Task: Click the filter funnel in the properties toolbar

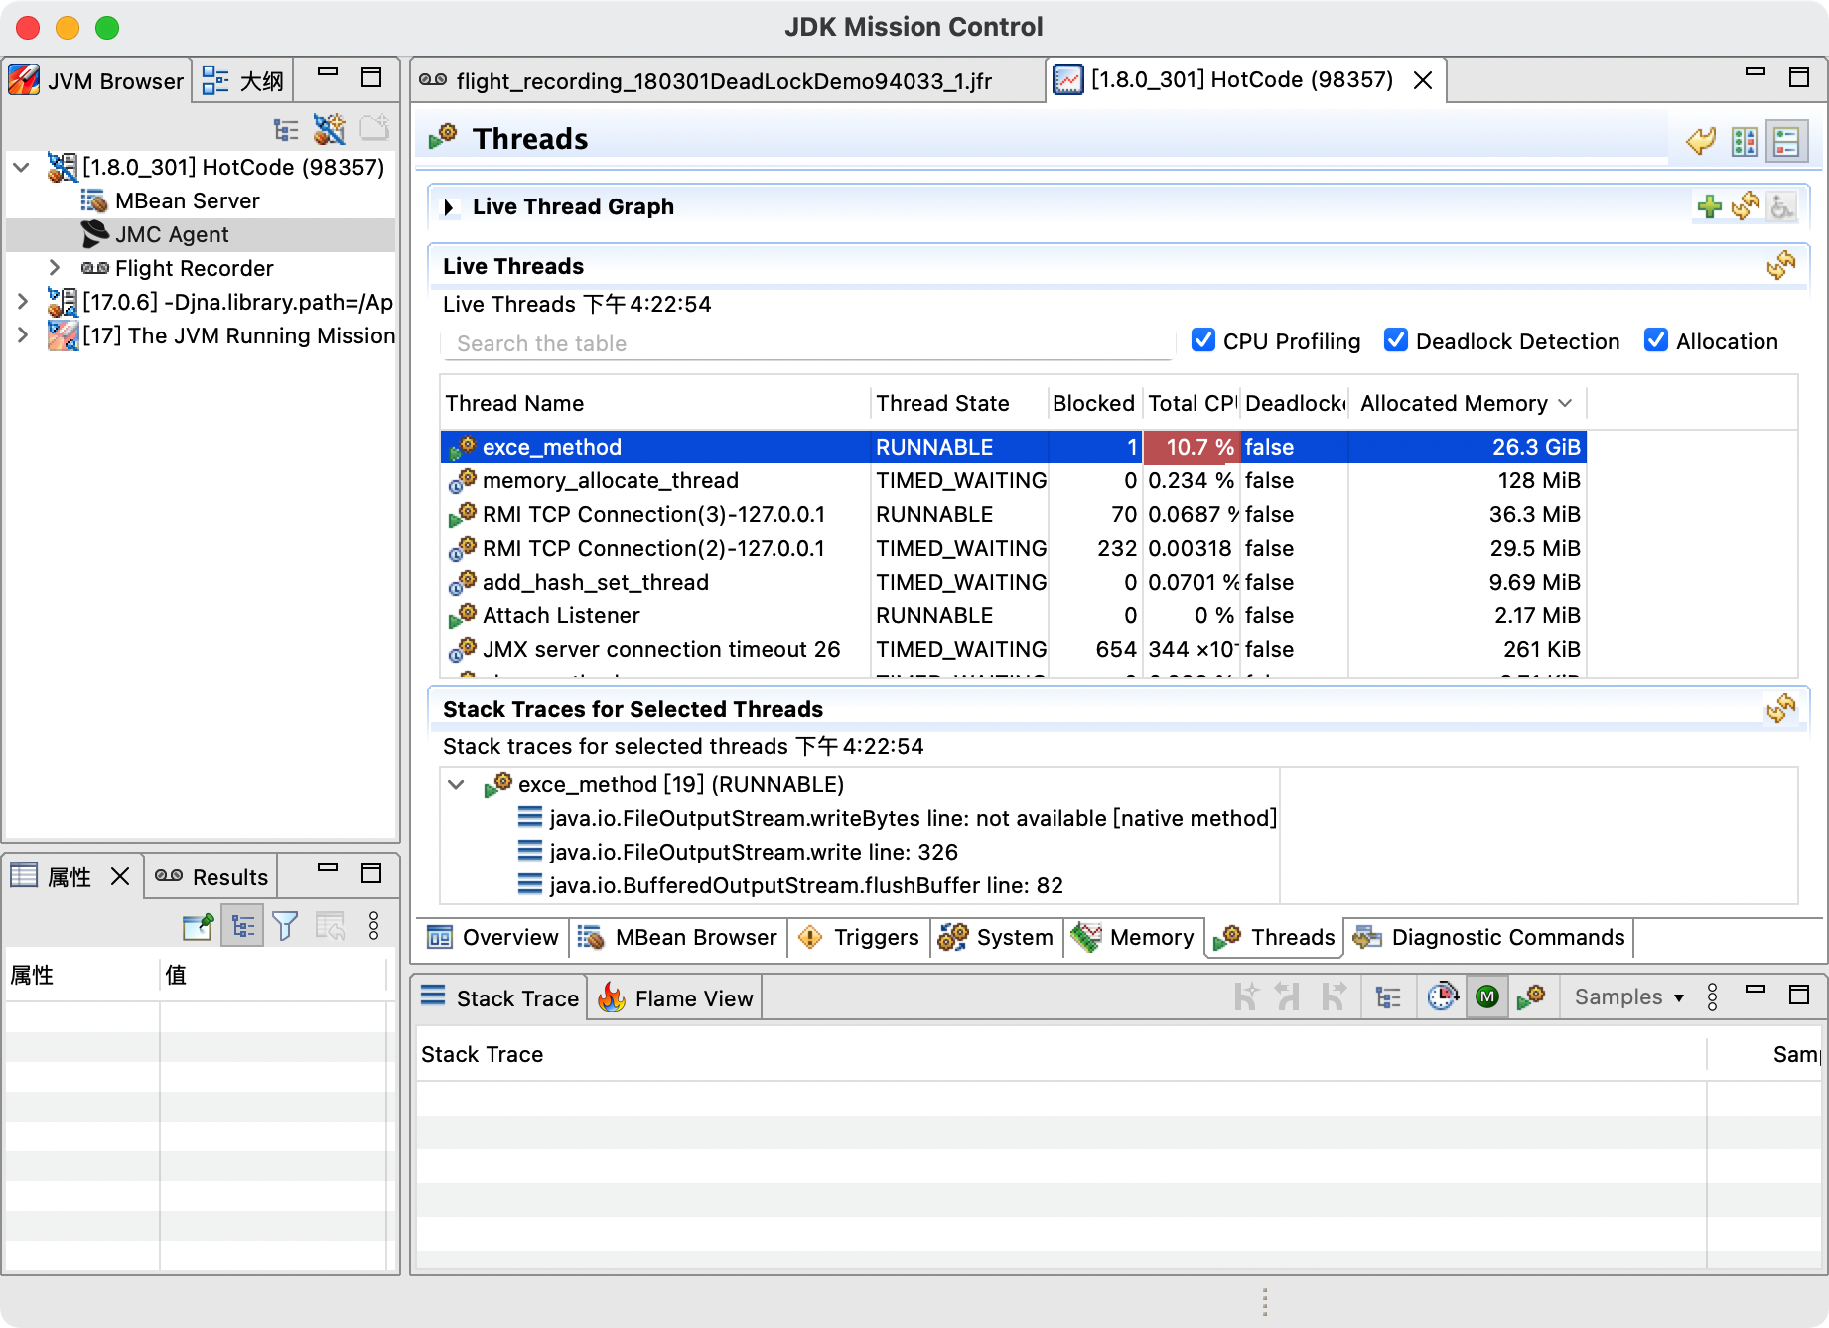Action: [285, 926]
